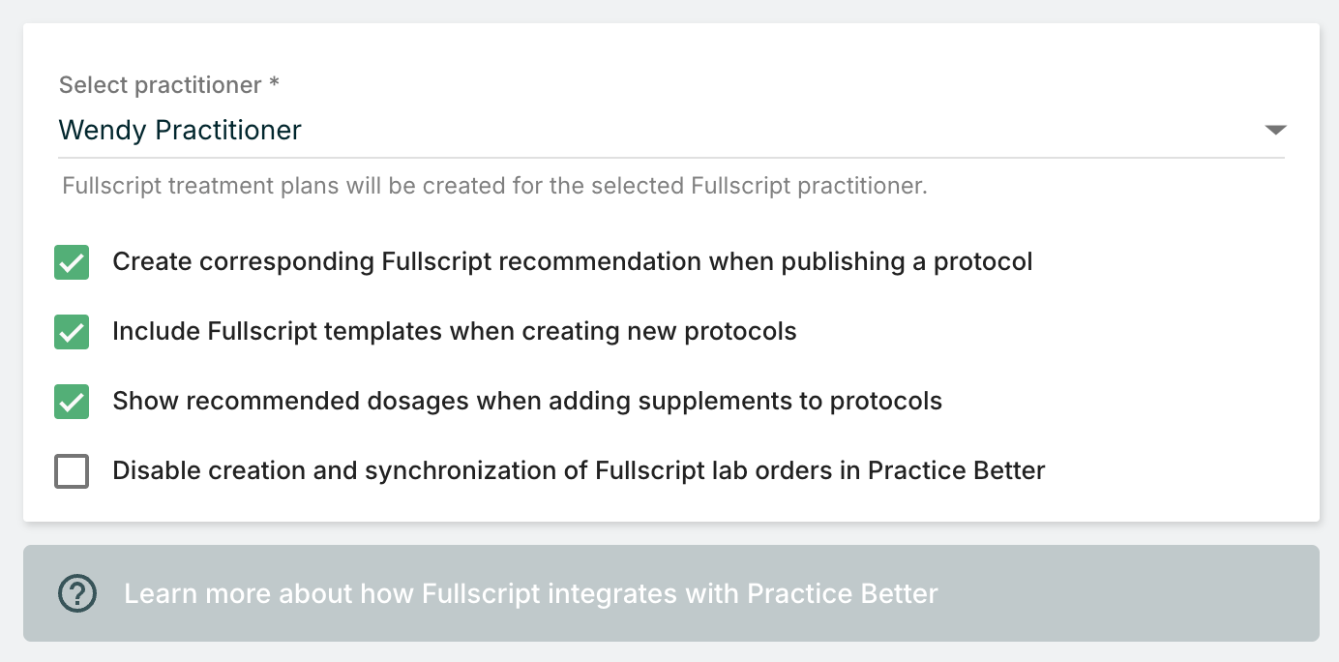
Task: Click the circled question mark in the banner
Action: tap(76, 593)
